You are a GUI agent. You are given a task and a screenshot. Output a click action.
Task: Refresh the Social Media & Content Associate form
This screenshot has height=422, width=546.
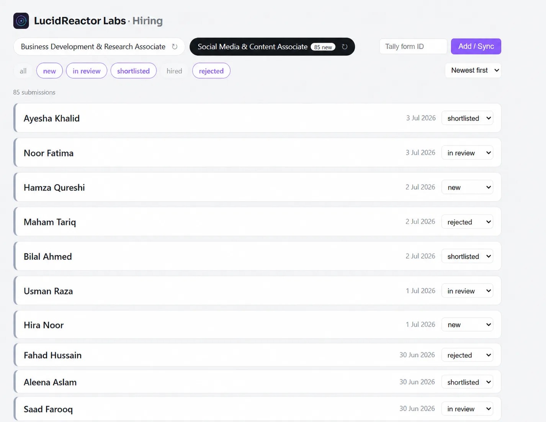coord(345,47)
